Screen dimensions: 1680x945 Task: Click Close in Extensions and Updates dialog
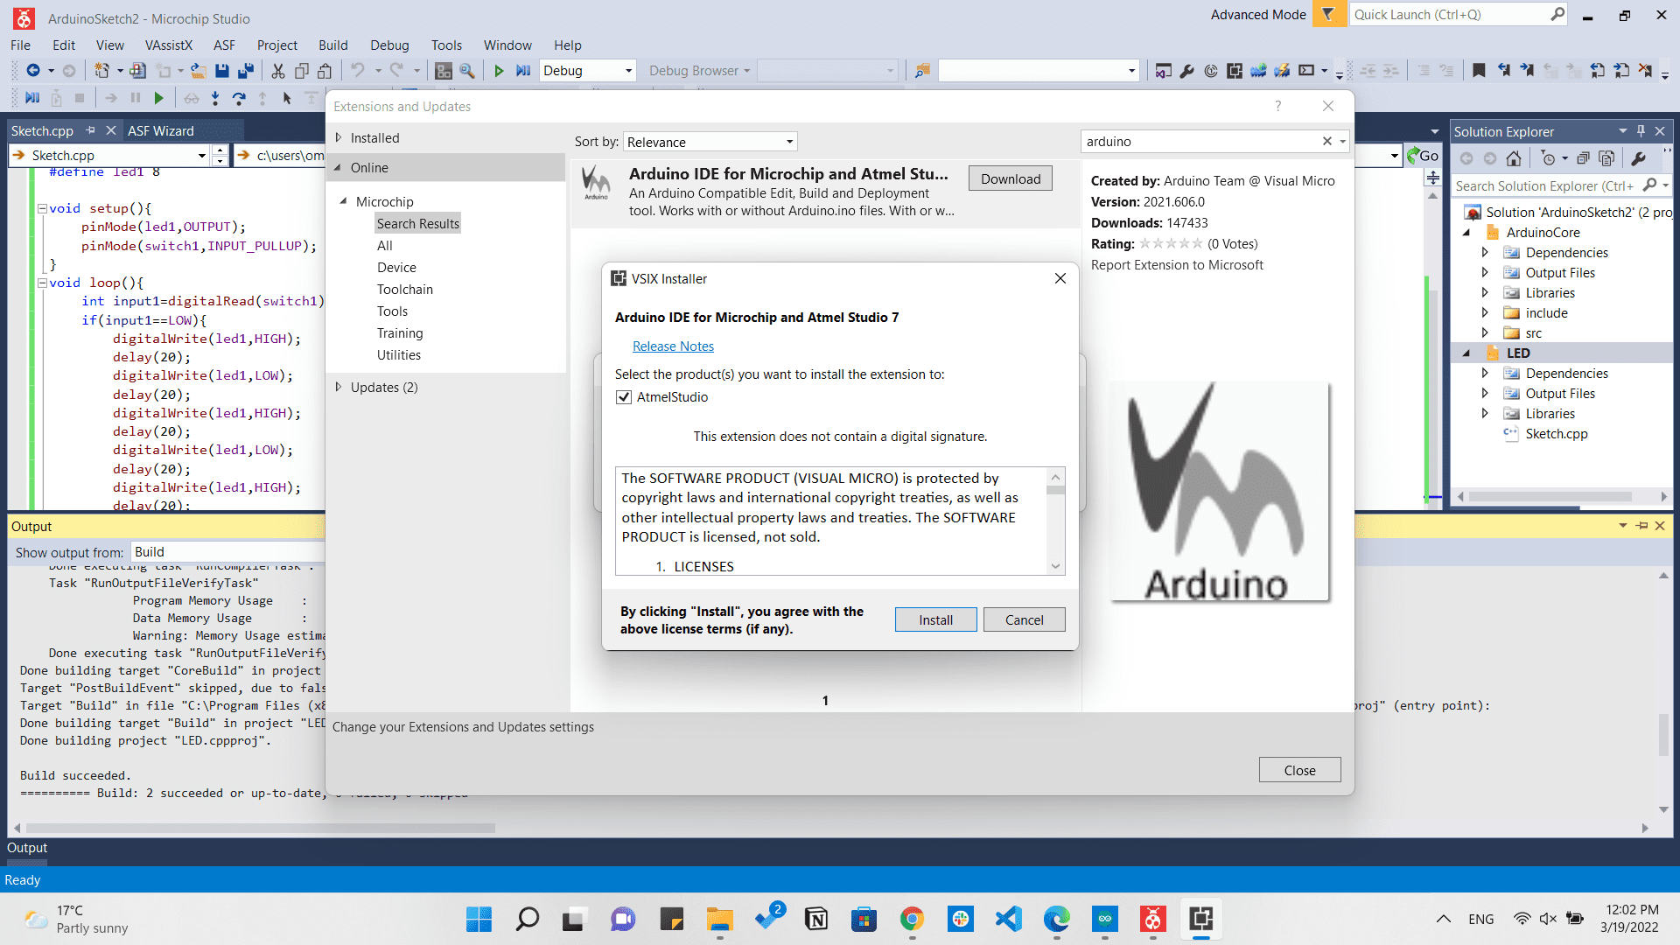(x=1299, y=770)
